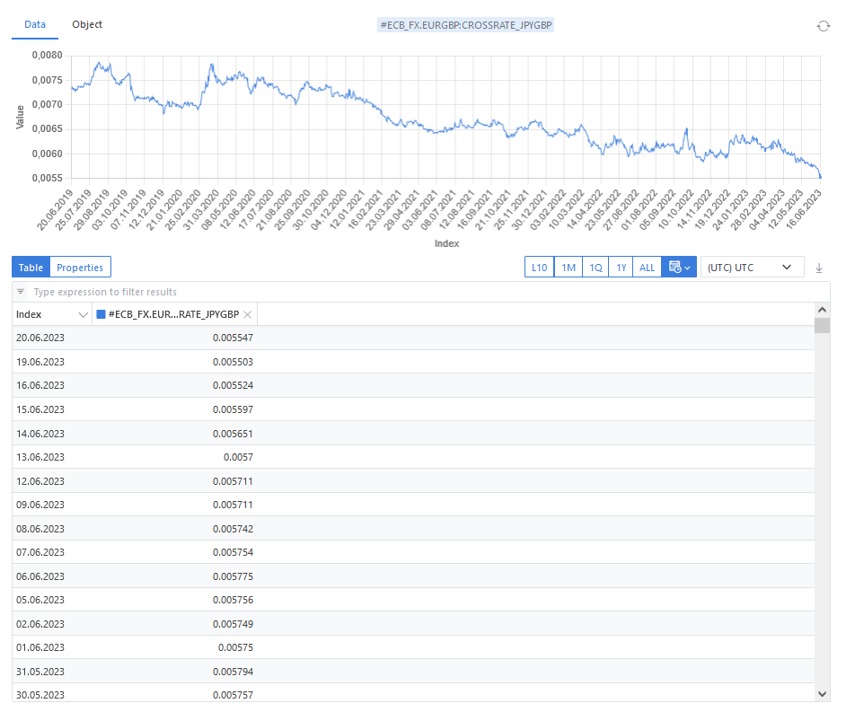The height and width of the screenshot is (712, 846).
Task: Remove the JPYGBP column with X icon
Action: 247,314
